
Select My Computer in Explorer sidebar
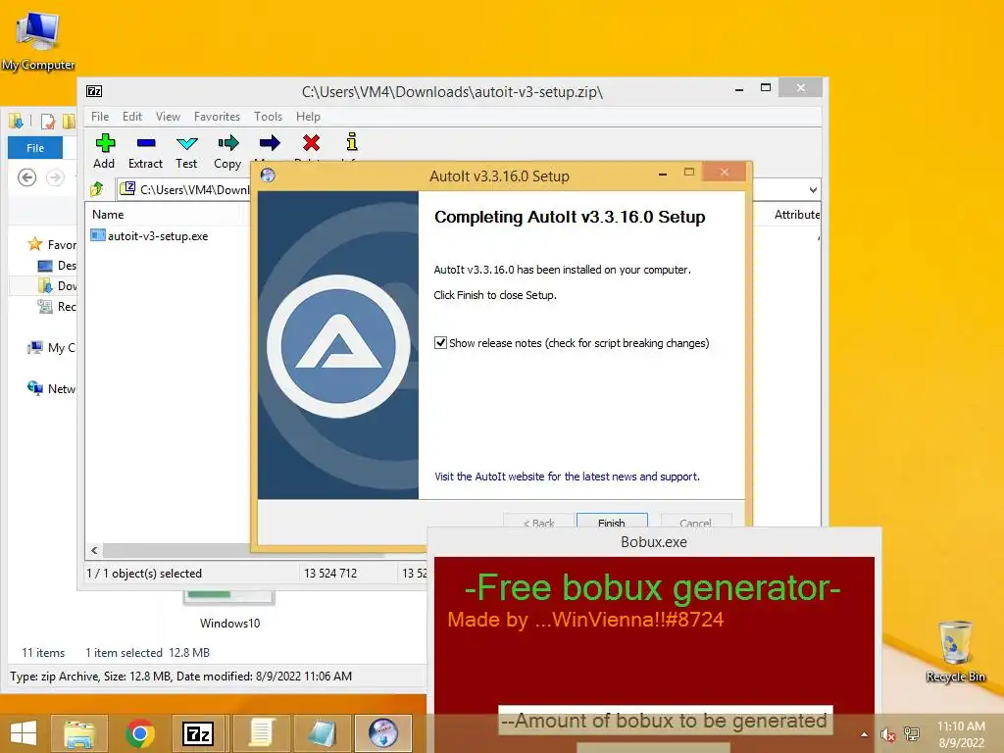[x=52, y=348]
